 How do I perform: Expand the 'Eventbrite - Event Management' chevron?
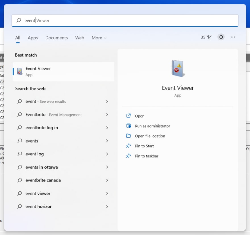tap(107, 114)
